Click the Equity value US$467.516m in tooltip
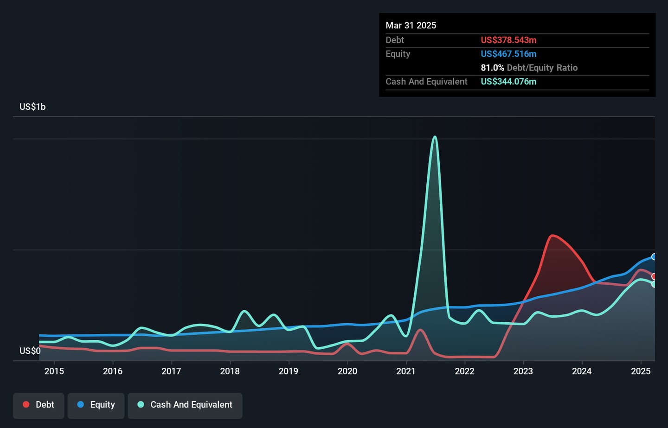 [508, 54]
